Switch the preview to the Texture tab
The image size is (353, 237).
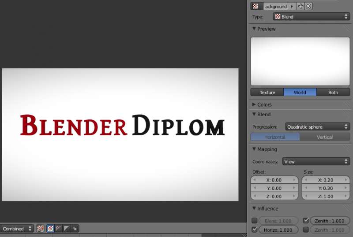pos(267,93)
